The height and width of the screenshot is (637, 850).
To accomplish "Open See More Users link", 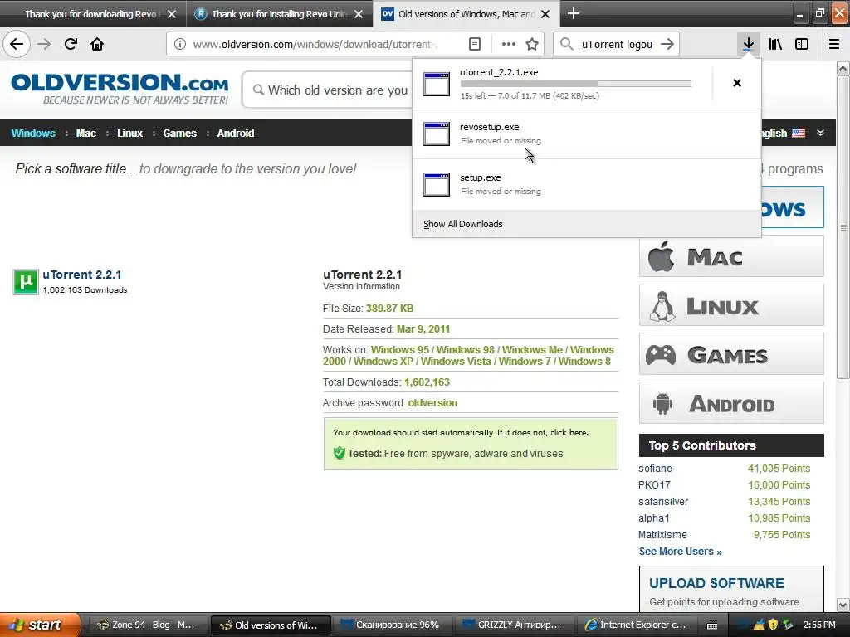I will (x=680, y=551).
